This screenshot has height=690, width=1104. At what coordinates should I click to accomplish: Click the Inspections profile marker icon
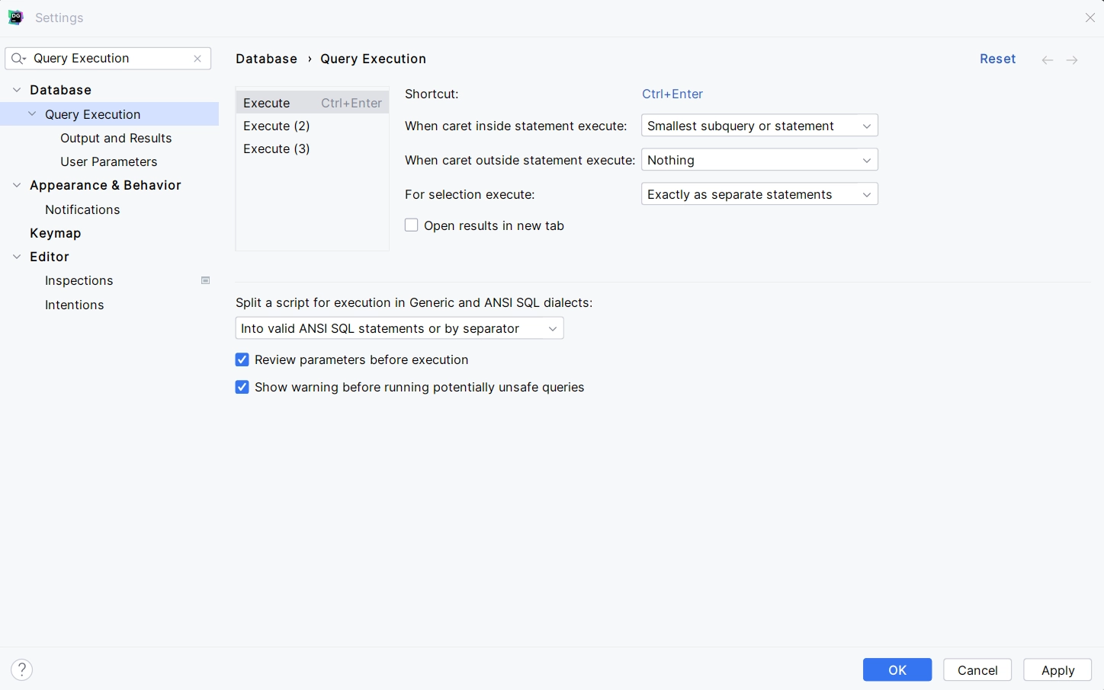click(205, 280)
